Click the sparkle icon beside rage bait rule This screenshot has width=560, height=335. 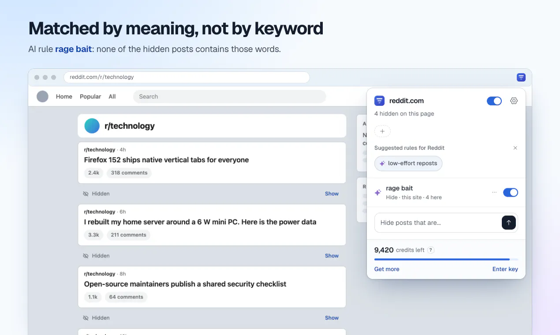(x=378, y=193)
